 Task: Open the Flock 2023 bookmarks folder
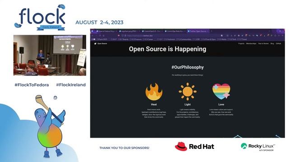coord(102,39)
